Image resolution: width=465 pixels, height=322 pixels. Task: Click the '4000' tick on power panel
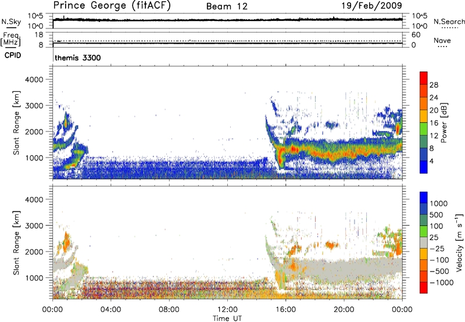[x=34, y=80]
